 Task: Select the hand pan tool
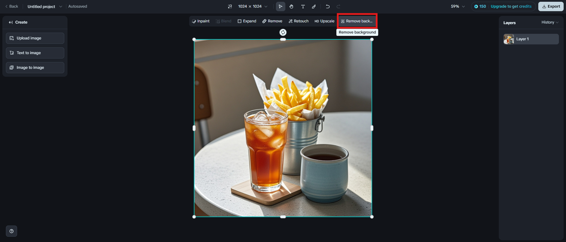[291, 7]
